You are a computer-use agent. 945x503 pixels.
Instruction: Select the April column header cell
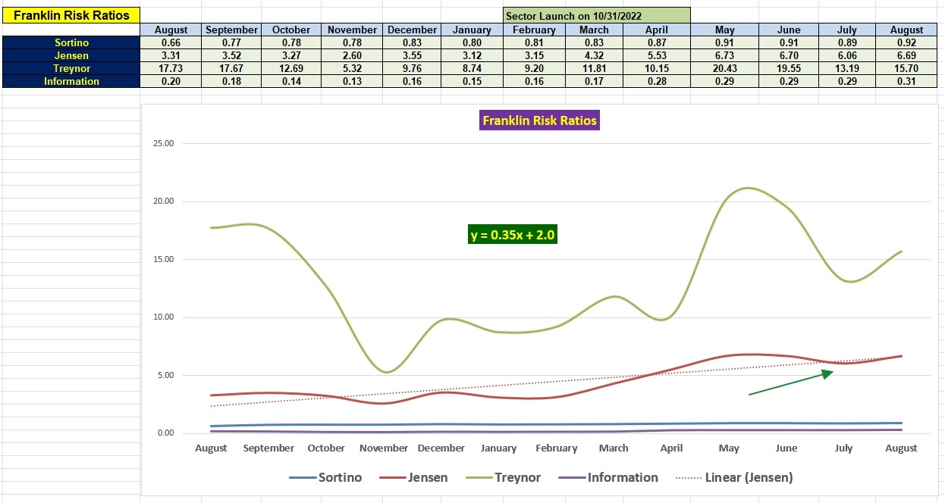tap(657, 30)
